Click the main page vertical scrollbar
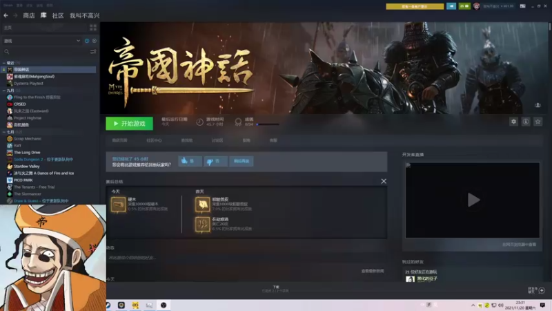Viewport: 552px width, 311px height. (549, 26)
